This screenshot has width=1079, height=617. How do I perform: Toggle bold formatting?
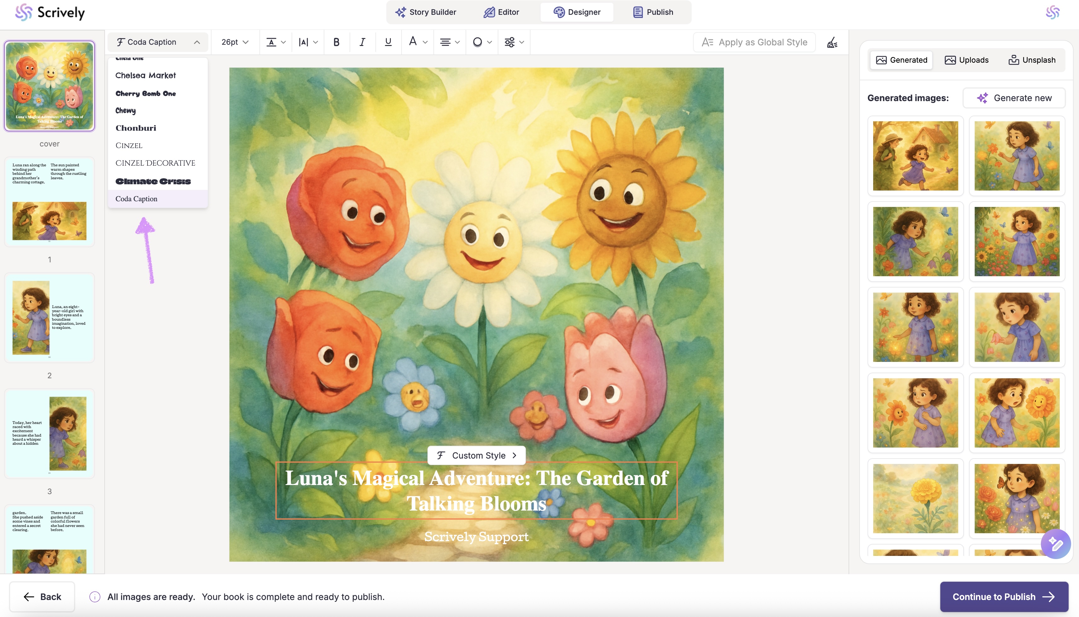pos(336,42)
